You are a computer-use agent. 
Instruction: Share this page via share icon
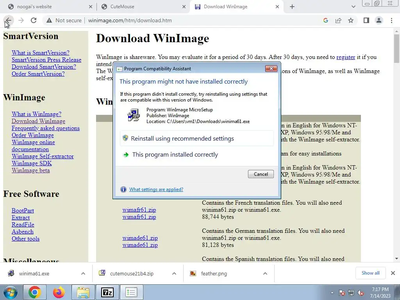point(338,20)
